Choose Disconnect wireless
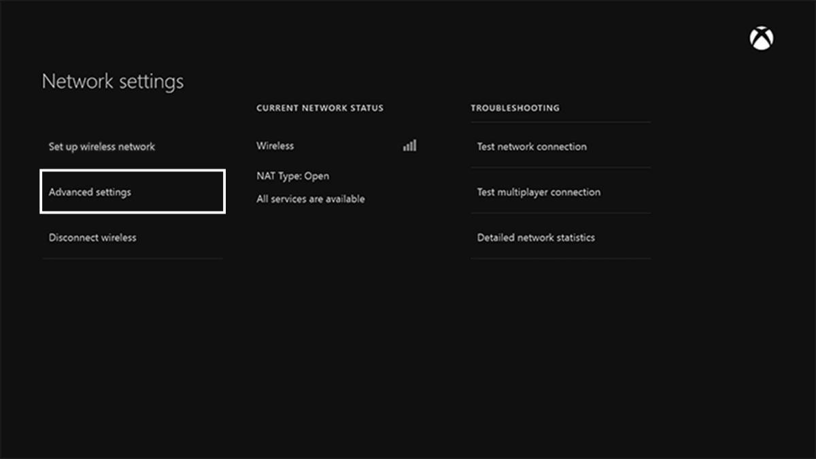Screen dimensions: 816x459 [x=133, y=237]
